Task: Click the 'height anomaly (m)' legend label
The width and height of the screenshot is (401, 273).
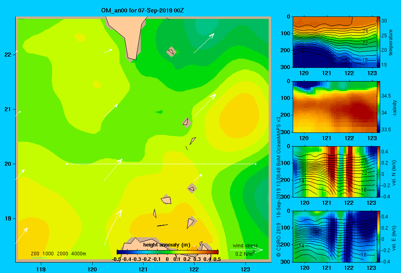Action: click(x=167, y=245)
